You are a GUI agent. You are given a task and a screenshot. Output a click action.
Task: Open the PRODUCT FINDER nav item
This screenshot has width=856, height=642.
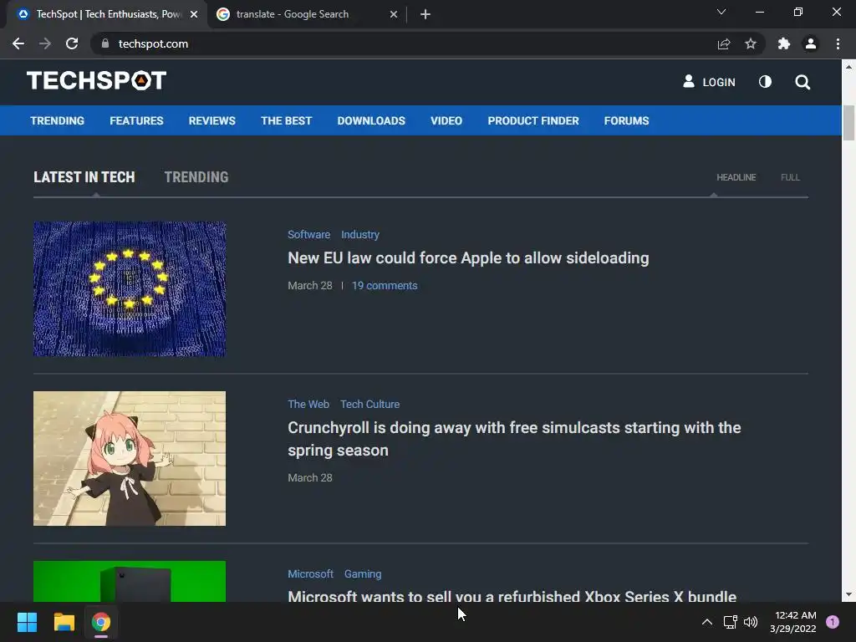point(533,120)
